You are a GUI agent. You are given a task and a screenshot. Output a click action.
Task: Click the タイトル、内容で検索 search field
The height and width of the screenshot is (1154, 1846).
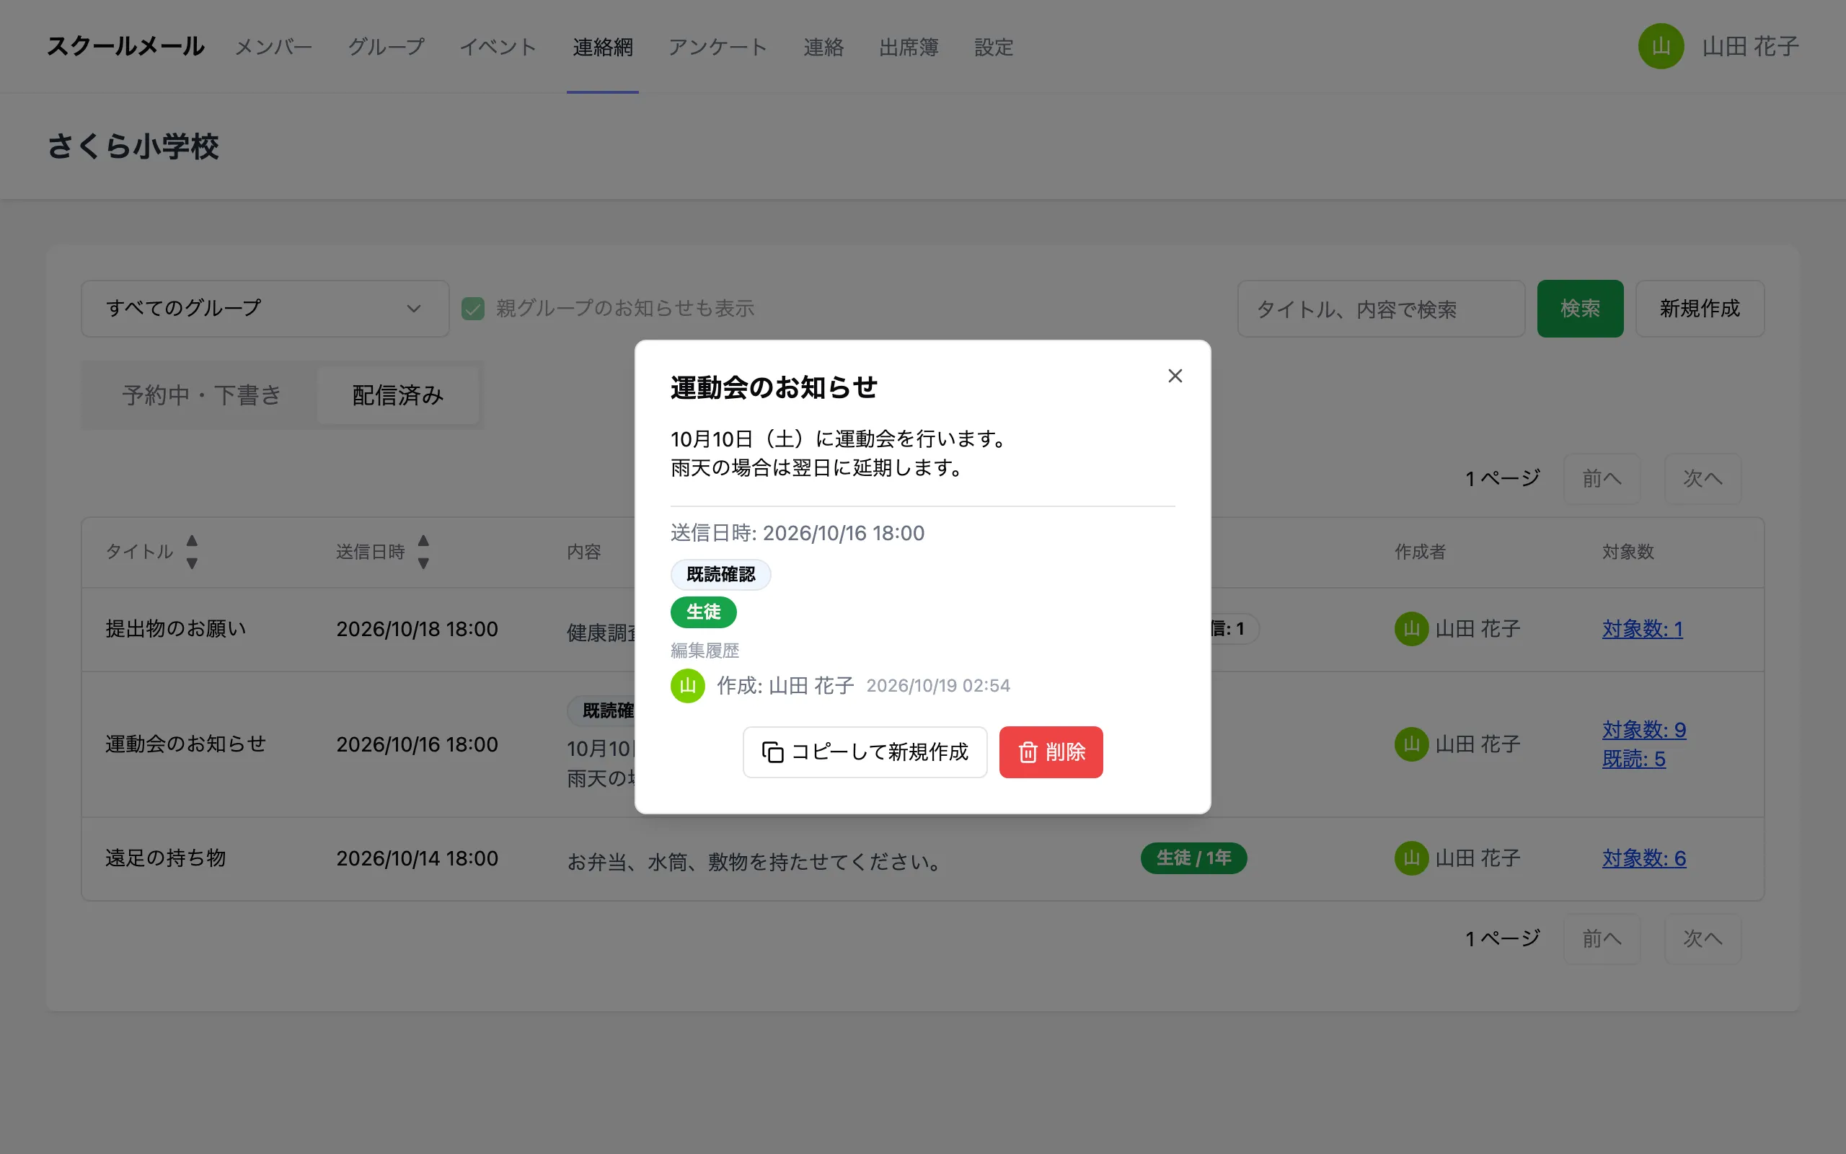1381,309
